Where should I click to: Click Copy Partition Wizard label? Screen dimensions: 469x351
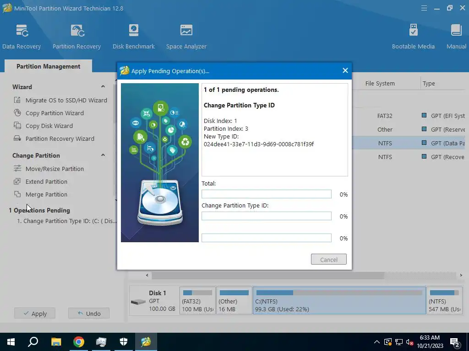click(x=55, y=113)
